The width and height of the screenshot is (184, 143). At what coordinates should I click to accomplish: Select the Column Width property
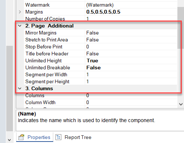(x=40, y=102)
